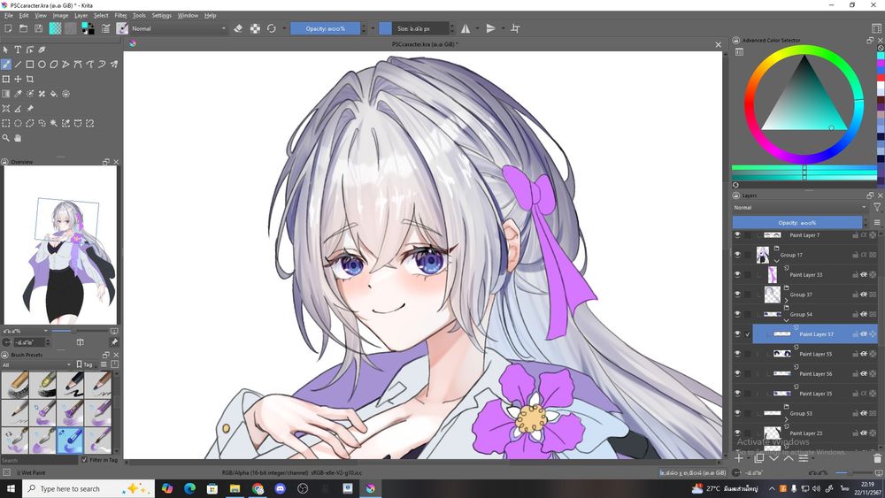Open the Window menu
The image size is (885, 498).
(188, 15)
